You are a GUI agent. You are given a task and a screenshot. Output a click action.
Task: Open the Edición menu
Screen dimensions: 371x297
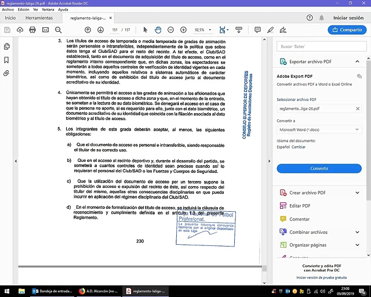tap(23, 9)
